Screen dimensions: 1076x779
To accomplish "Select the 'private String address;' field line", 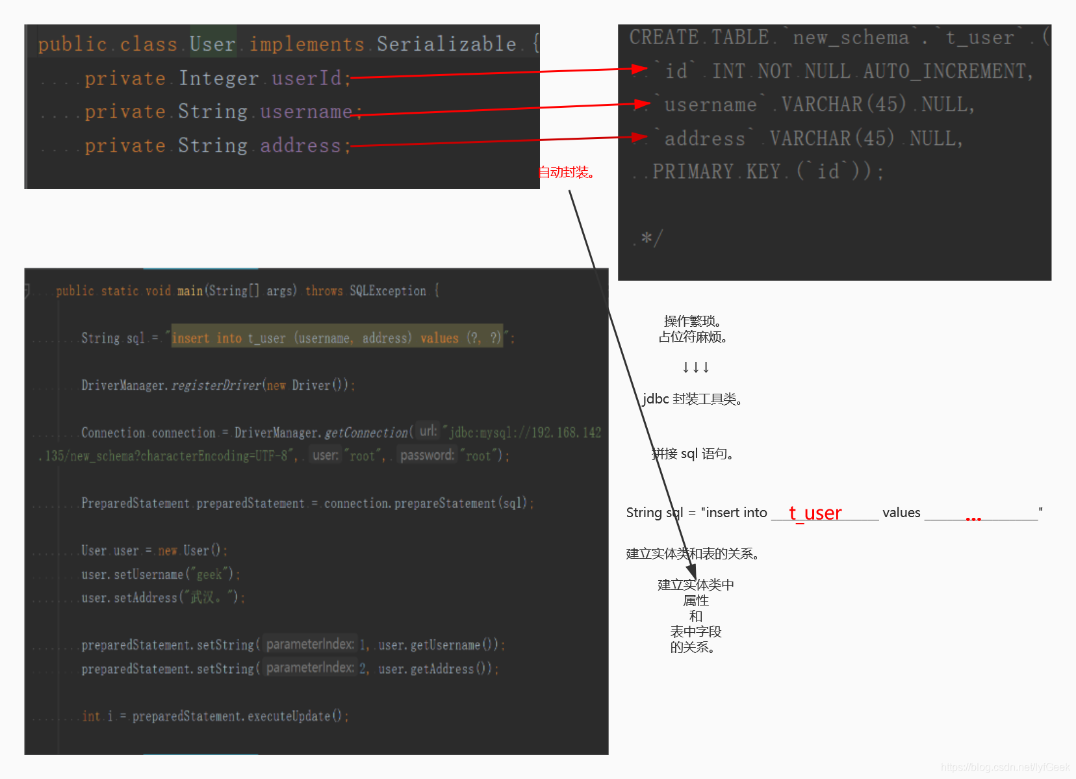I will coord(218,145).
